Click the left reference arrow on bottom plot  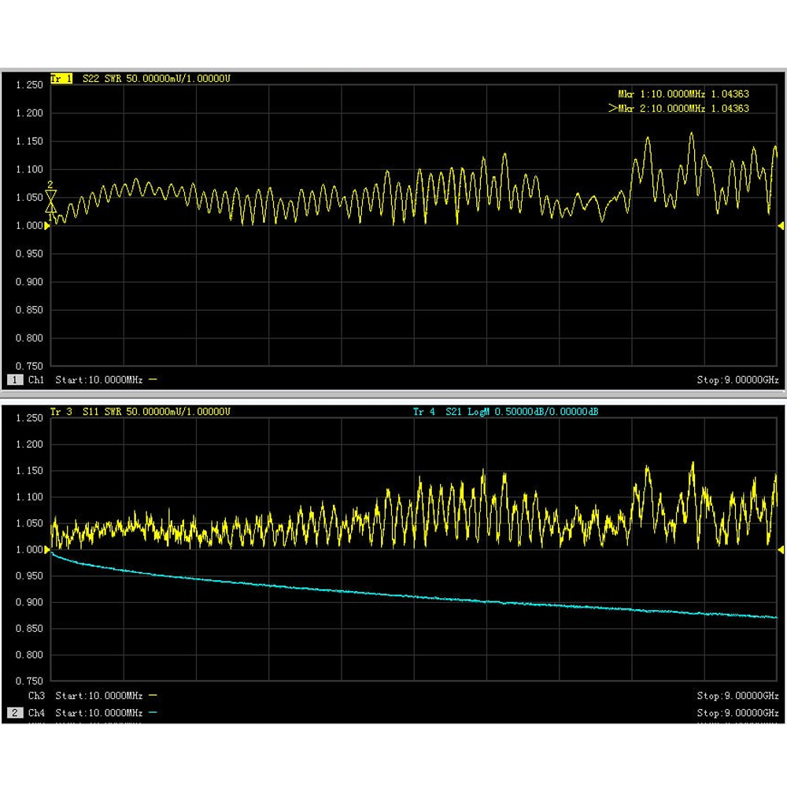48,550
